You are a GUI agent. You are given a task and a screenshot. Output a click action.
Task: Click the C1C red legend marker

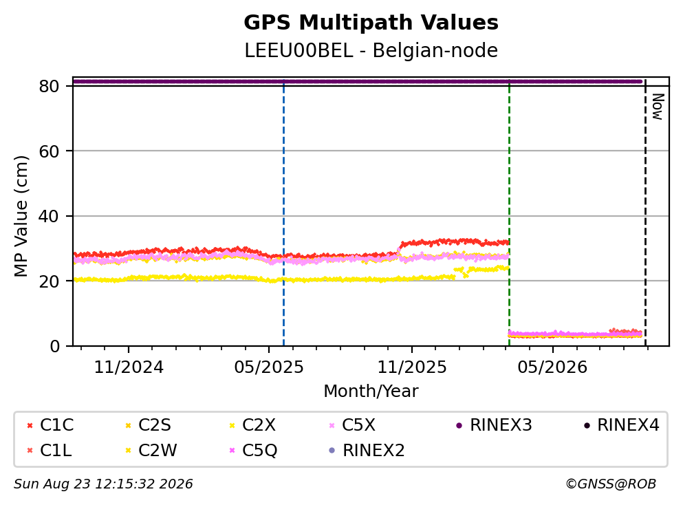30,426
